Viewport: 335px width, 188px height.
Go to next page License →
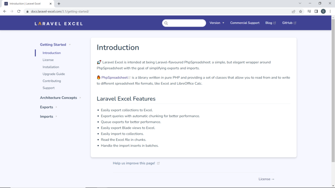(x=266, y=179)
